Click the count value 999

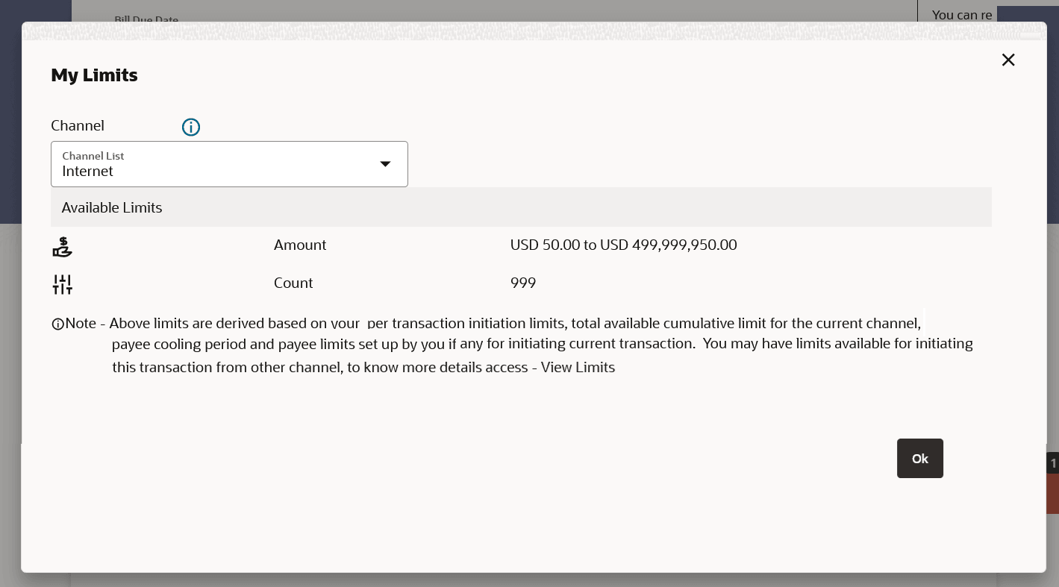point(523,283)
